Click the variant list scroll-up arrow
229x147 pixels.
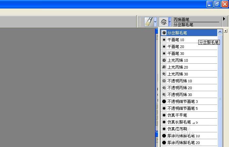220,32
